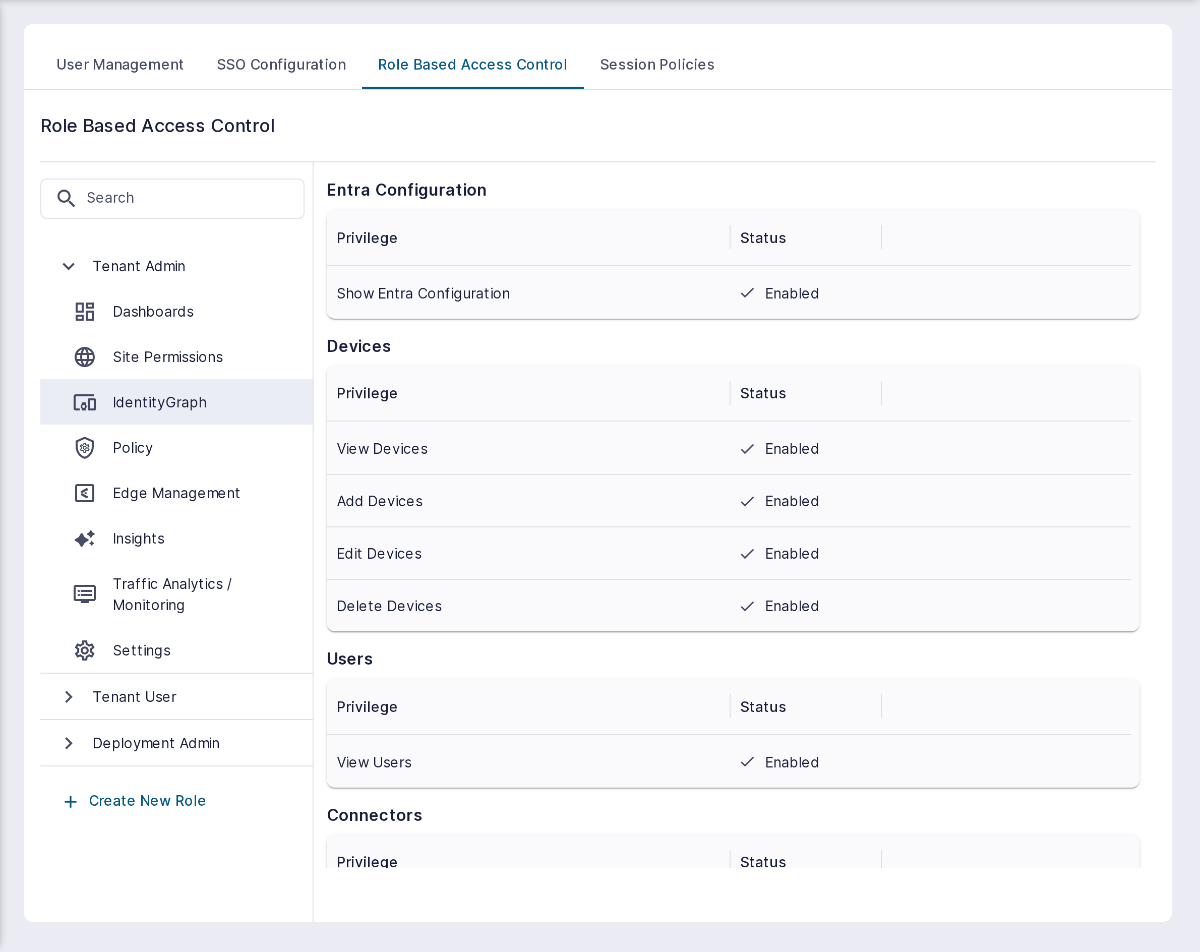Click 'View Users' privilege text
Viewport: 1200px width, 952px height.
(374, 762)
